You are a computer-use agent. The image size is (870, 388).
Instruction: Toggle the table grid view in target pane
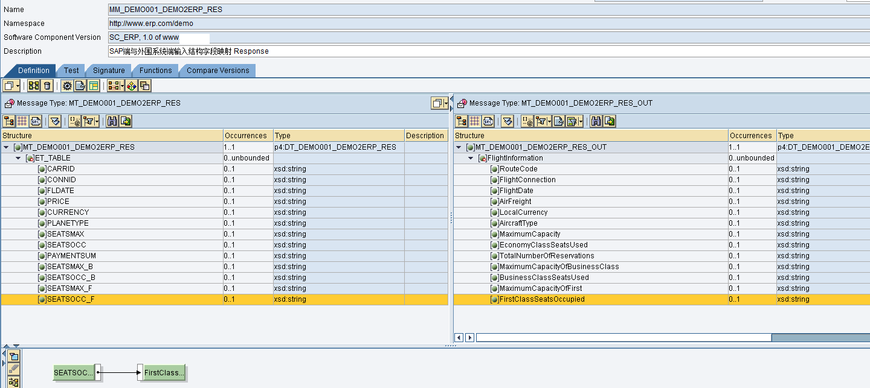pos(475,121)
